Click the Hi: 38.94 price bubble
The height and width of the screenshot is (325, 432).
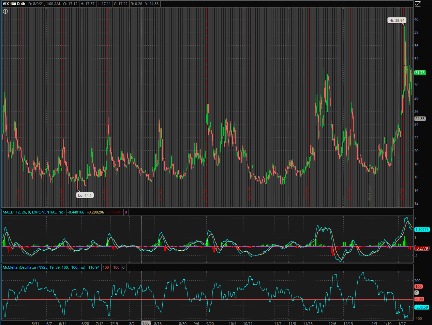coord(397,20)
